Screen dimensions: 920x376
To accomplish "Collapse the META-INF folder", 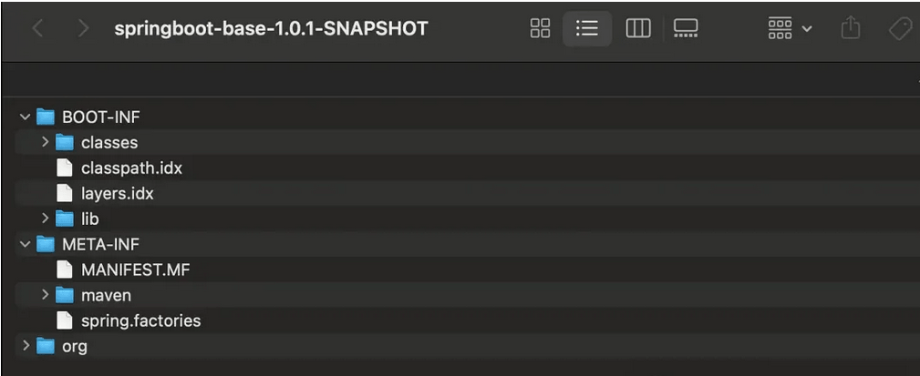I will pyautogui.click(x=25, y=244).
